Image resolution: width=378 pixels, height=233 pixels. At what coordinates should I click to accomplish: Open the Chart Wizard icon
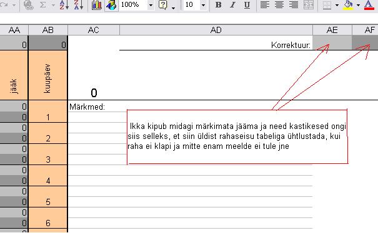[97, 4]
